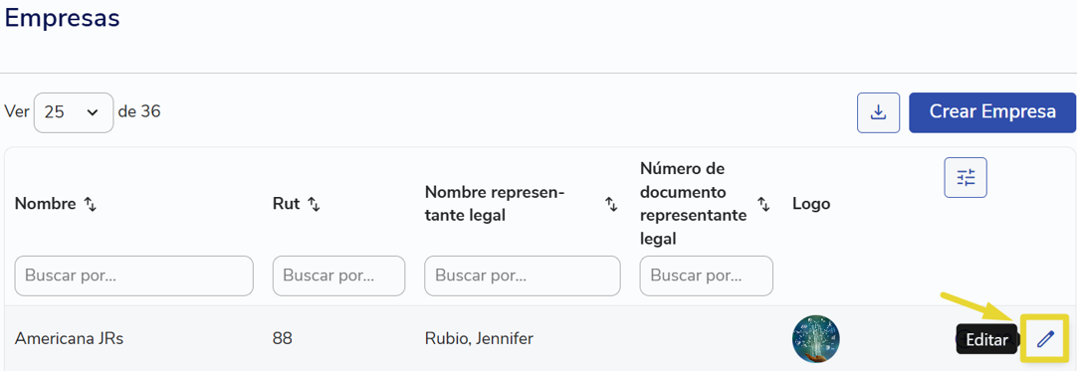Viewport: 1077px width, 371px height.
Task: Click the Rut column header
Action: tap(287, 204)
